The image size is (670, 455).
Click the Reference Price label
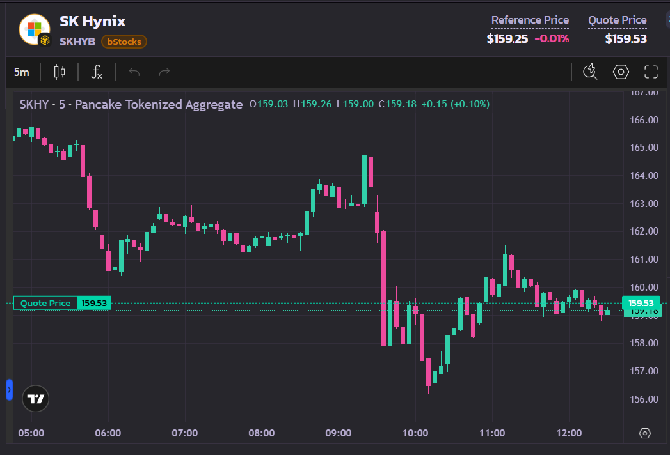530,20
